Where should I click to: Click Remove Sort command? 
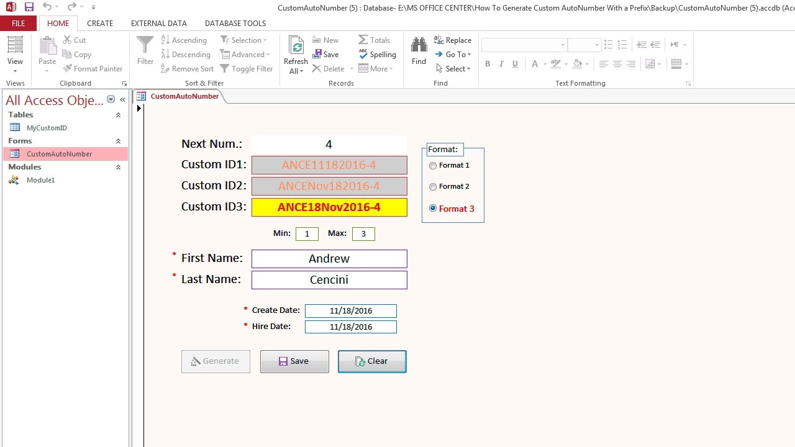(x=187, y=69)
